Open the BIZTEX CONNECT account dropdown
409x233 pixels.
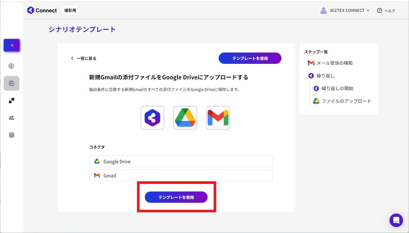coord(350,10)
